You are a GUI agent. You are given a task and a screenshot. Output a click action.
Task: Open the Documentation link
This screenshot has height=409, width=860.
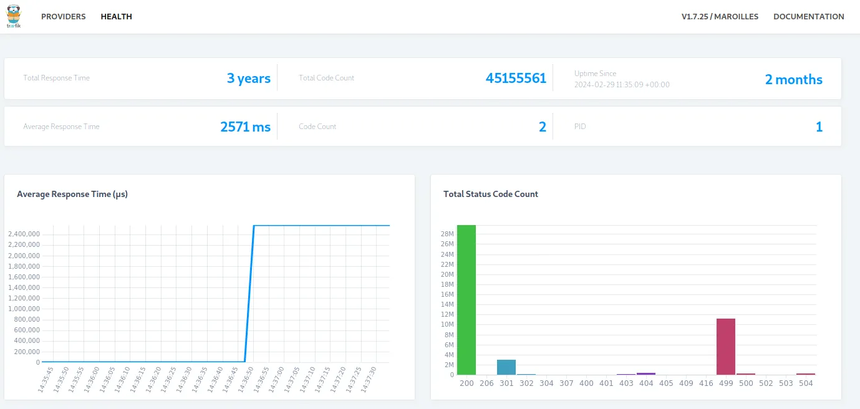coord(809,17)
